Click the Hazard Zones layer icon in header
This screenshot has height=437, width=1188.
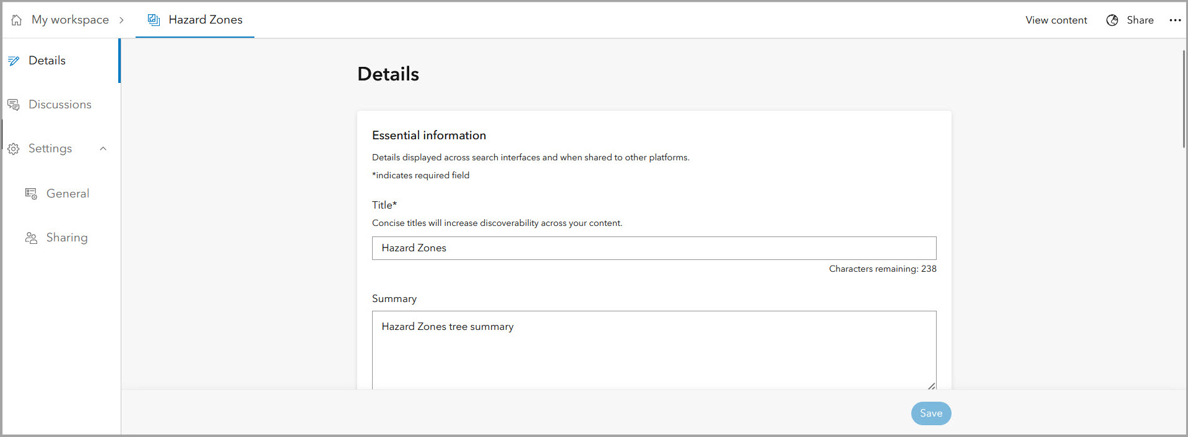[x=154, y=20]
